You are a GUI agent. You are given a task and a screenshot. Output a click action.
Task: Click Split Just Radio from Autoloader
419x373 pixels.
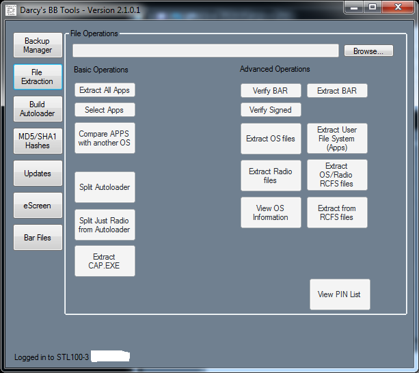coord(105,225)
